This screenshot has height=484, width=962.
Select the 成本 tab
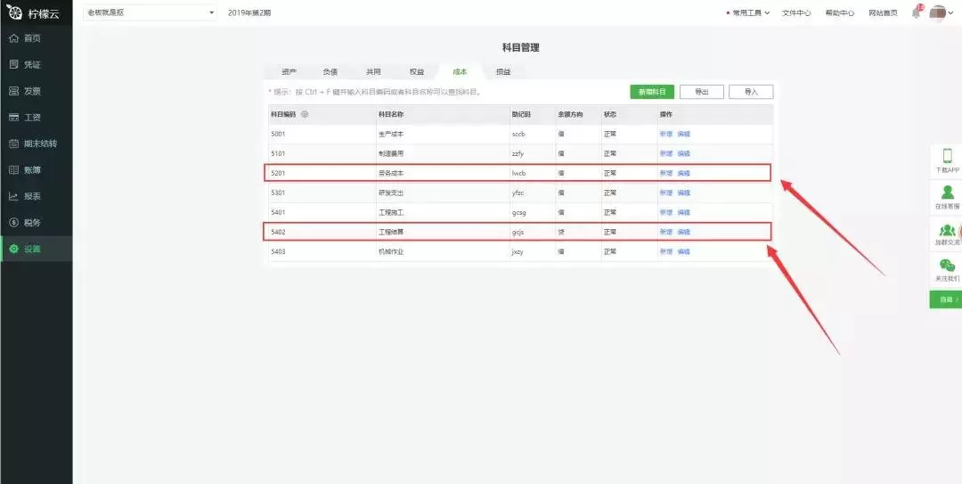pos(461,72)
